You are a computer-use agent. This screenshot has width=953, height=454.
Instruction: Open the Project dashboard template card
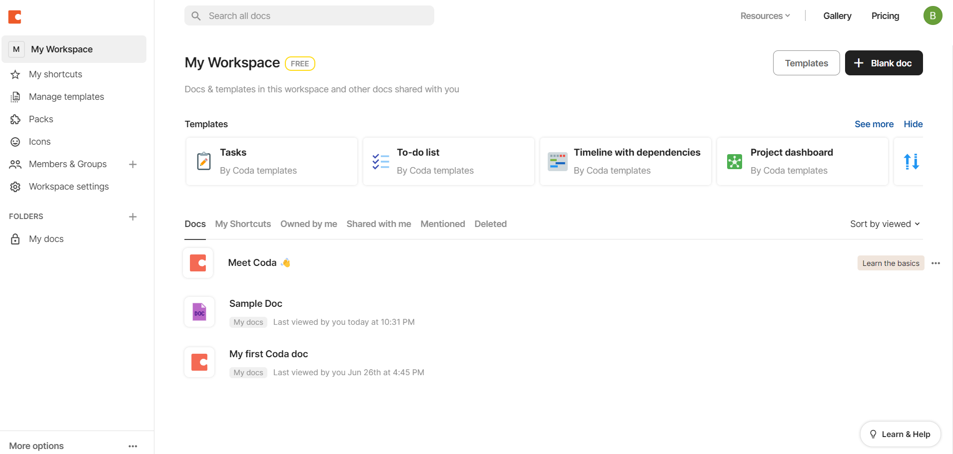[803, 161]
